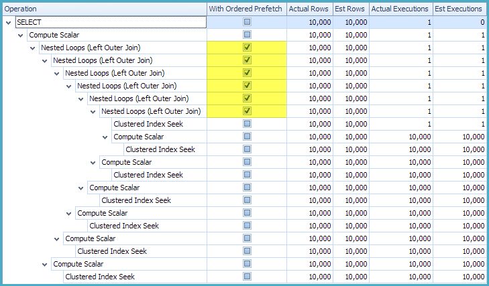
Task: Click the Est Rows column header
Action: (x=350, y=9)
